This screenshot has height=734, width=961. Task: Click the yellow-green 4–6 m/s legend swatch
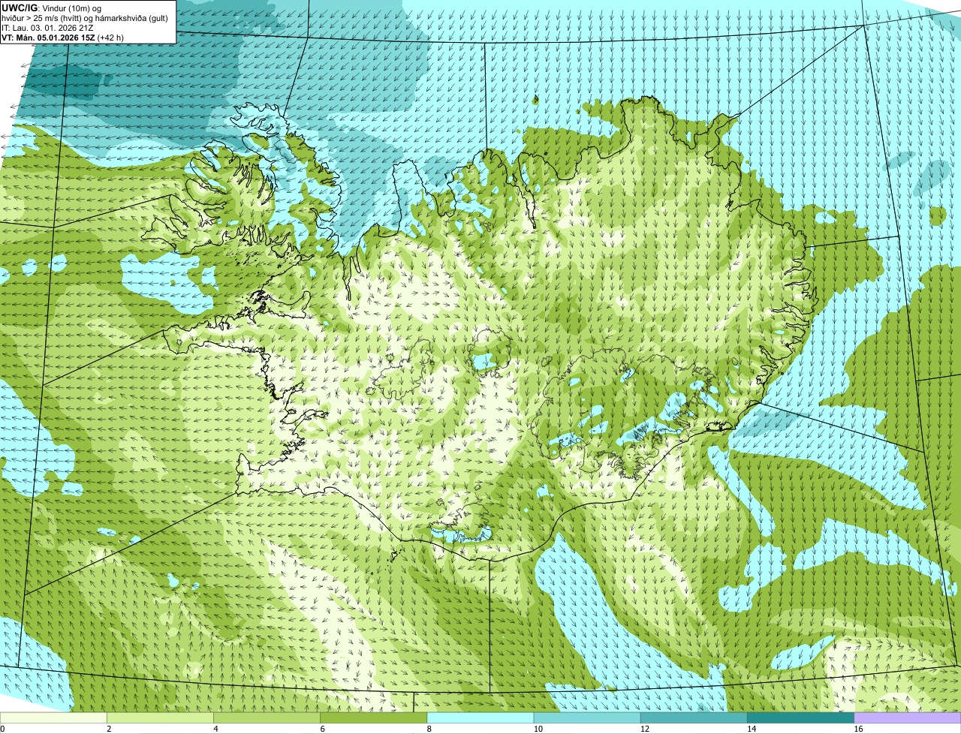(267, 718)
